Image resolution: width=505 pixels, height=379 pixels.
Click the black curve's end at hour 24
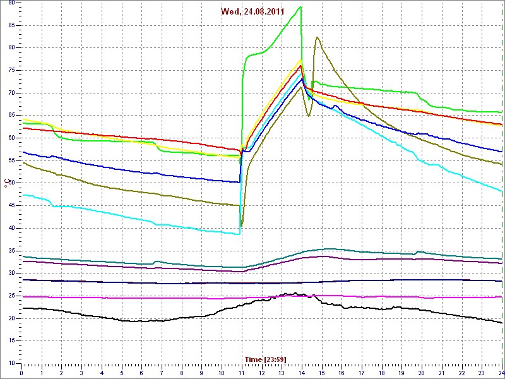click(501, 323)
